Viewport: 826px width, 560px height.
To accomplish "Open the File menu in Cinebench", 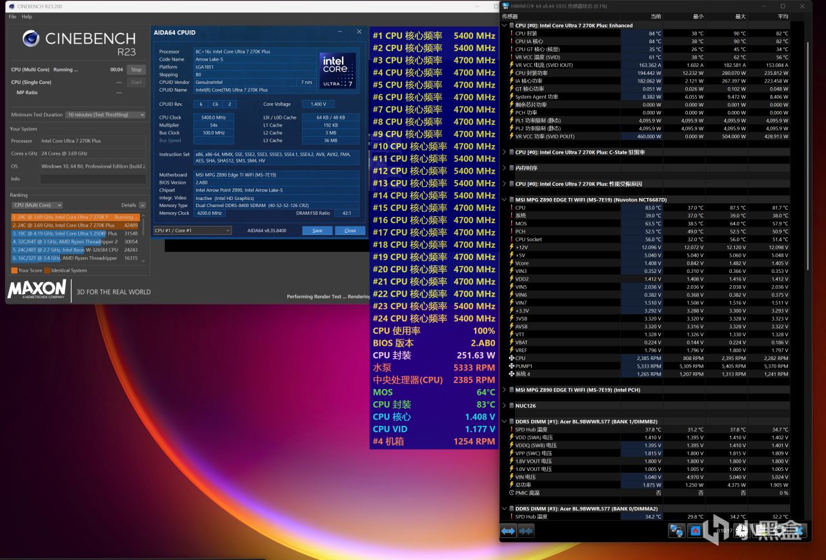I will pos(12,17).
